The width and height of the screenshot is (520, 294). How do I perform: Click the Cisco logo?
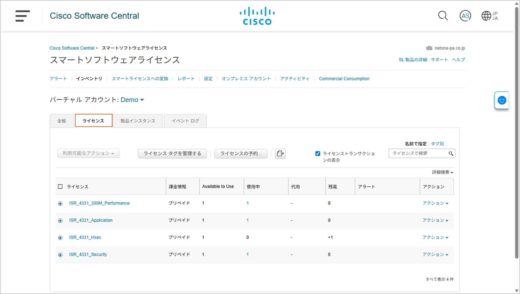pyautogui.click(x=257, y=16)
